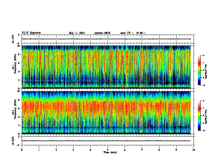Click the time axis tick label "10"
The width and height of the screenshot is (218, 168).
[x=194, y=150]
